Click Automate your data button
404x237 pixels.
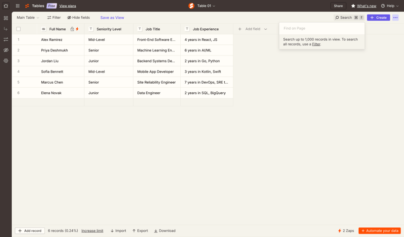pyautogui.click(x=380, y=230)
